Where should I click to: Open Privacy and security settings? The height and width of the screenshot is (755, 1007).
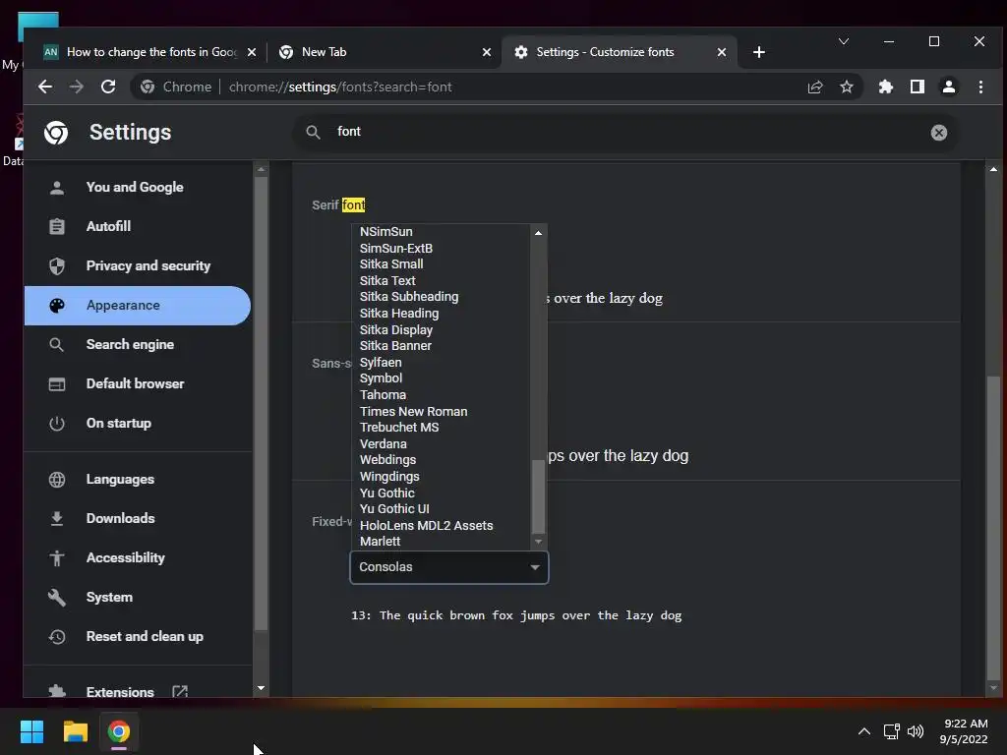click(138, 265)
